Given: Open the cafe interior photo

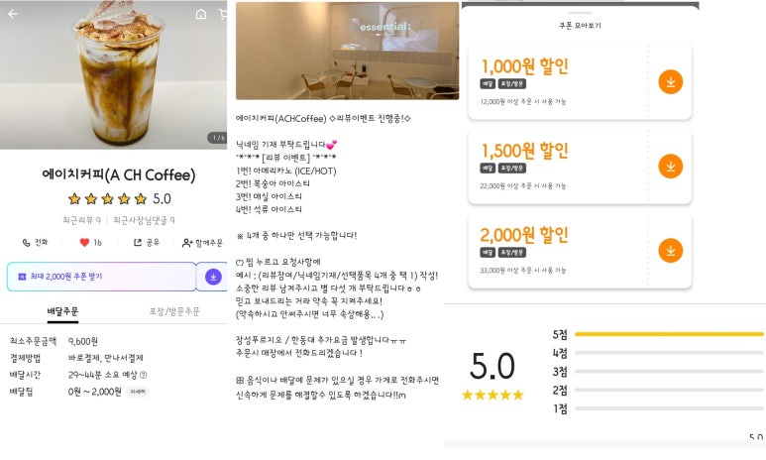Looking at the screenshot, I should tap(347, 51).
